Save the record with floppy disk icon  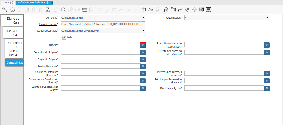(48, 10)
